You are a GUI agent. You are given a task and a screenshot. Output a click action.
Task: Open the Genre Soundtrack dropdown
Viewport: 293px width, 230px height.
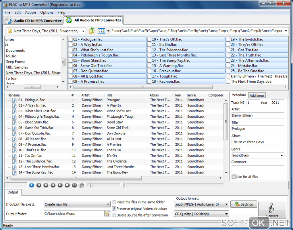coord(282,155)
